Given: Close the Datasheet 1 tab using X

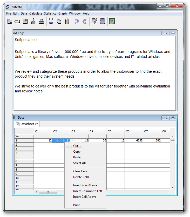Looking at the screenshot, I should pos(18,124).
